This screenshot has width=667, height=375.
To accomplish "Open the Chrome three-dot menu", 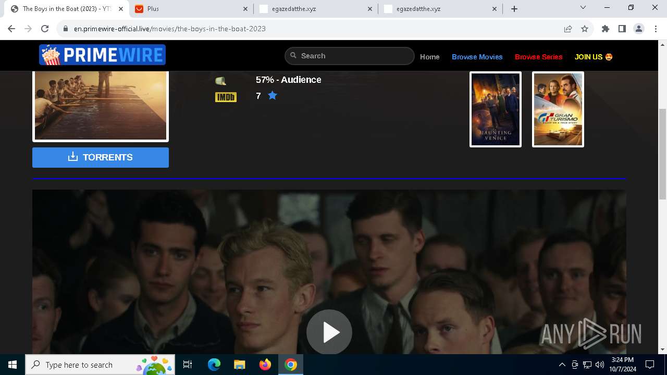I will pos(656,29).
